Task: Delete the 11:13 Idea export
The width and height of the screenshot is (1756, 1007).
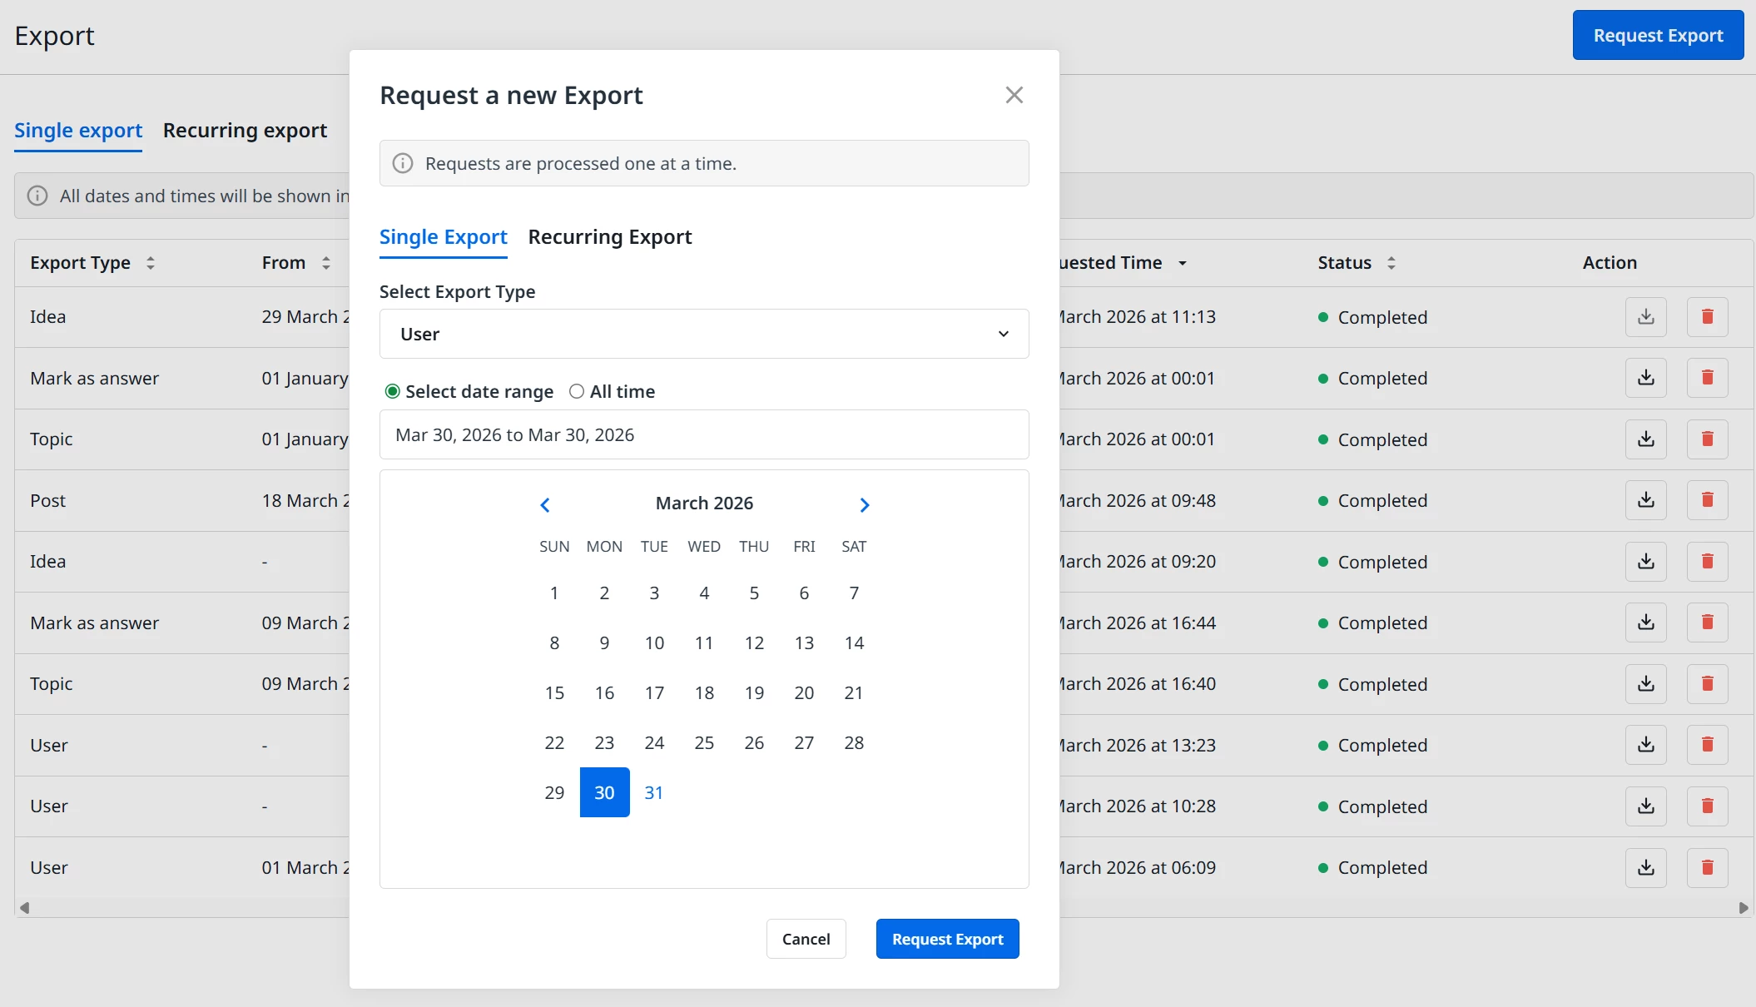Action: (1707, 317)
